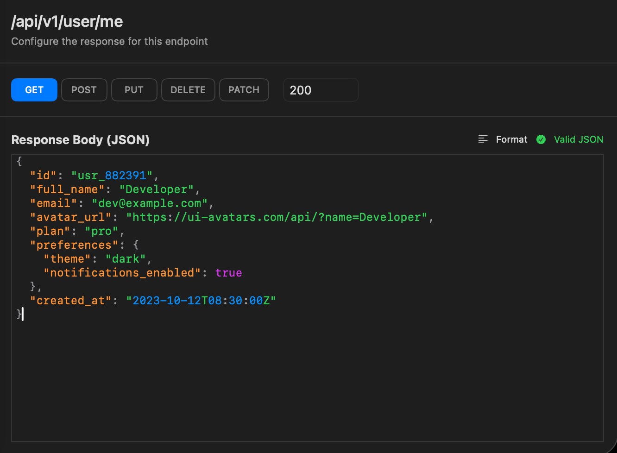This screenshot has width=617, height=453.
Task: Select the POST method button
Action: click(84, 90)
